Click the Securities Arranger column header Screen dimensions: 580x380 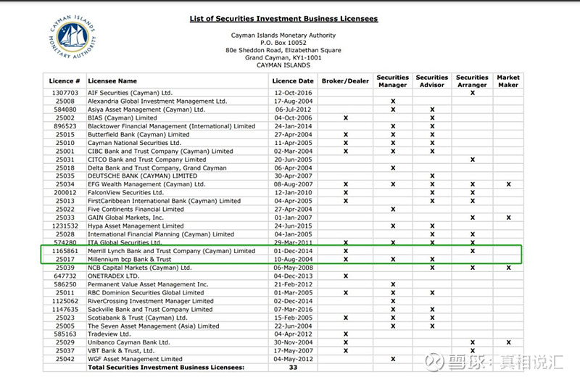(x=472, y=81)
